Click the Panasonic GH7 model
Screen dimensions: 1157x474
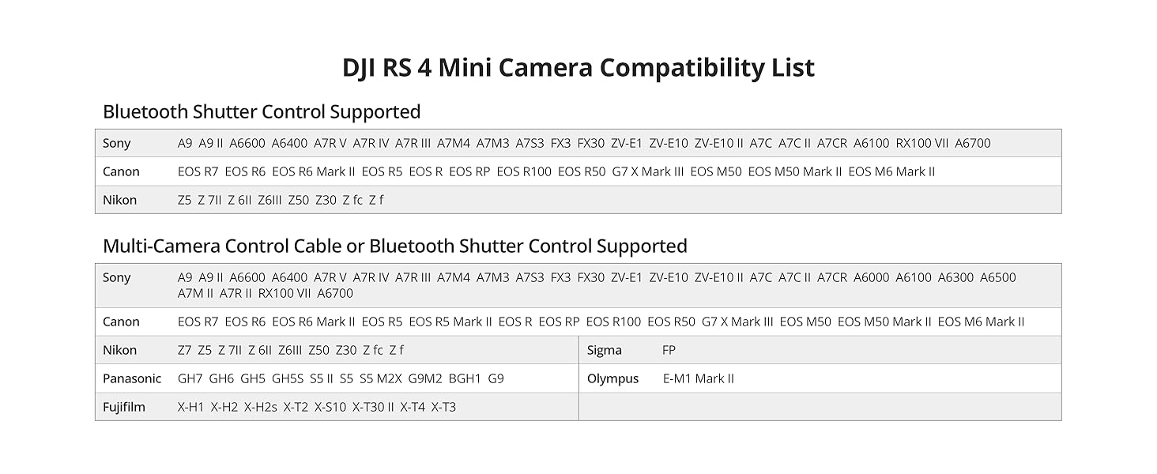(190, 378)
